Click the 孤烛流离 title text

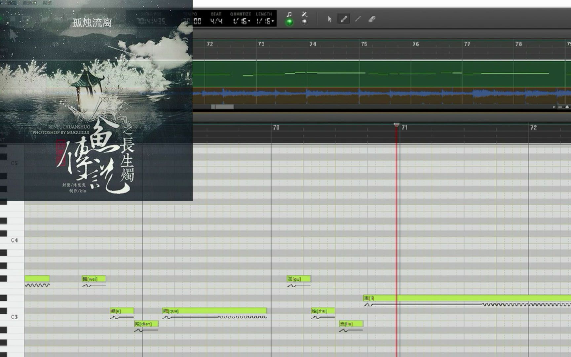coord(92,23)
